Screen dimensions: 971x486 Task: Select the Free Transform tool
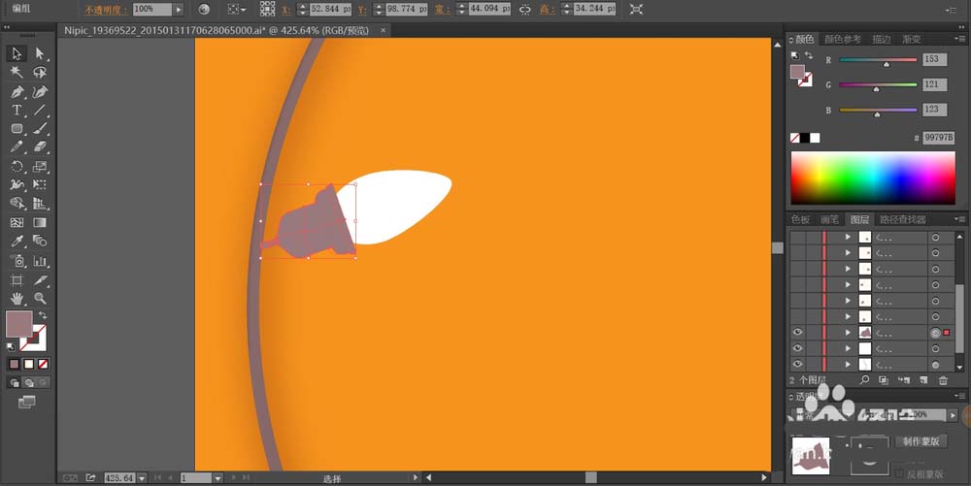click(40, 185)
